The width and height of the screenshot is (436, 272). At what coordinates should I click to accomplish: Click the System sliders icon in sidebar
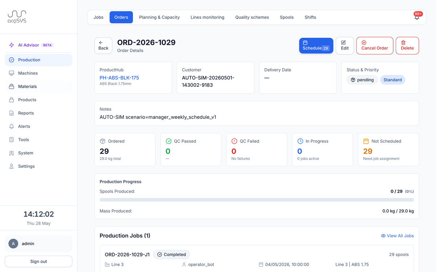tap(11, 153)
